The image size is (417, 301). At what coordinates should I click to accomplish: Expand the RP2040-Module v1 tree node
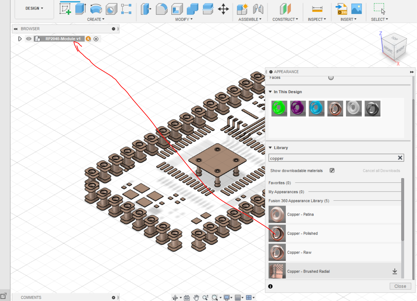20,39
